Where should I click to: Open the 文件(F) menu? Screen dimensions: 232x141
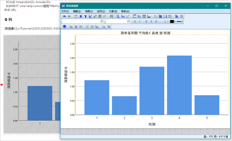tap(65, 11)
